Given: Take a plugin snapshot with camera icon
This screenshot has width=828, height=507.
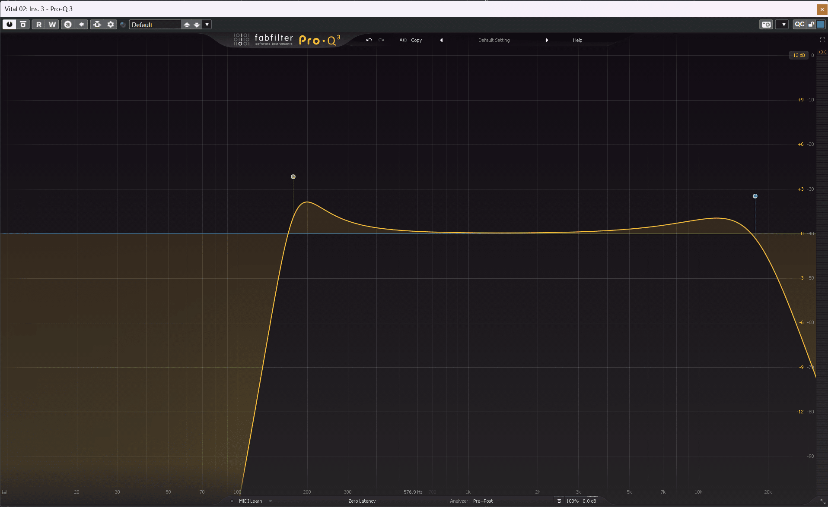Looking at the screenshot, I should click(766, 25).
